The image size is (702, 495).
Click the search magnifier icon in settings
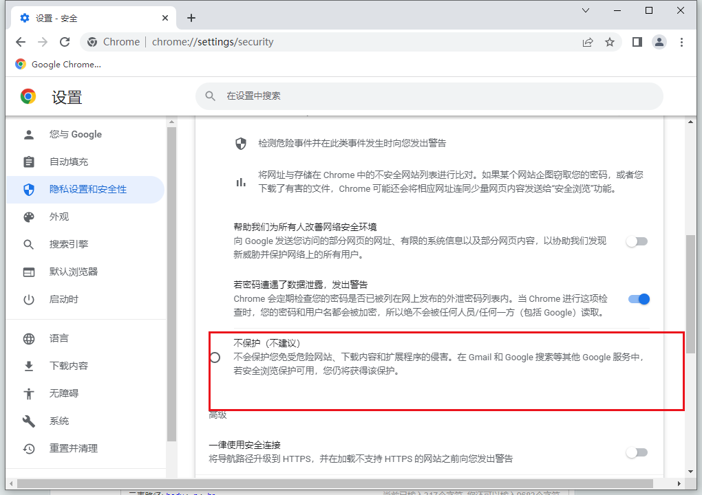coord(210,96)
